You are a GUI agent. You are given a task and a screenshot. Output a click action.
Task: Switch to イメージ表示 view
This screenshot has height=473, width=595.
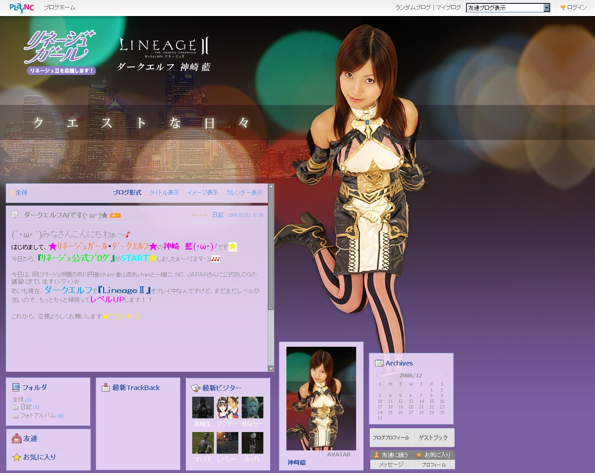tap(203, 193)
